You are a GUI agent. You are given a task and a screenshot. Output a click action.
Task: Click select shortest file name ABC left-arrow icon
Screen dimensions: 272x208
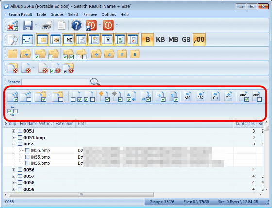[187, 96]
